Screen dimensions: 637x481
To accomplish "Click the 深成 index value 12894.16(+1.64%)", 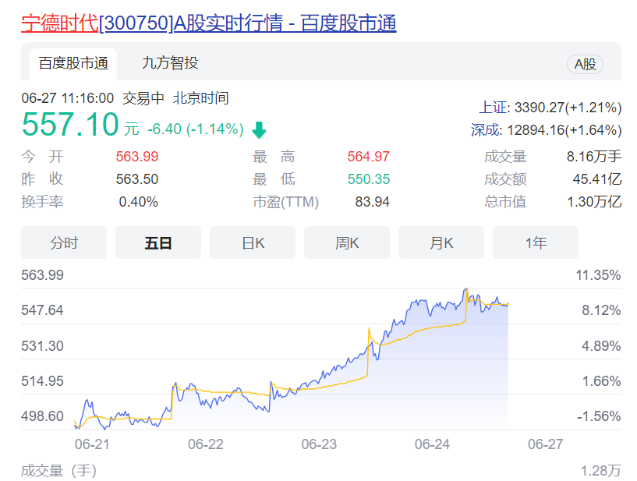I will click(x=564, y=130).
